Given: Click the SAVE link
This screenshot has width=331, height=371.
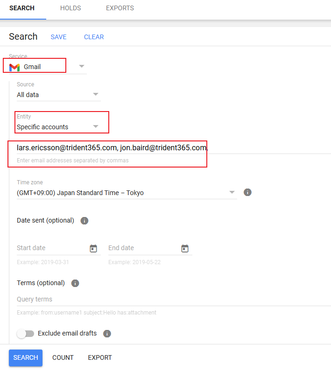Looking at the screenshot, I should [x=58, y=37].
